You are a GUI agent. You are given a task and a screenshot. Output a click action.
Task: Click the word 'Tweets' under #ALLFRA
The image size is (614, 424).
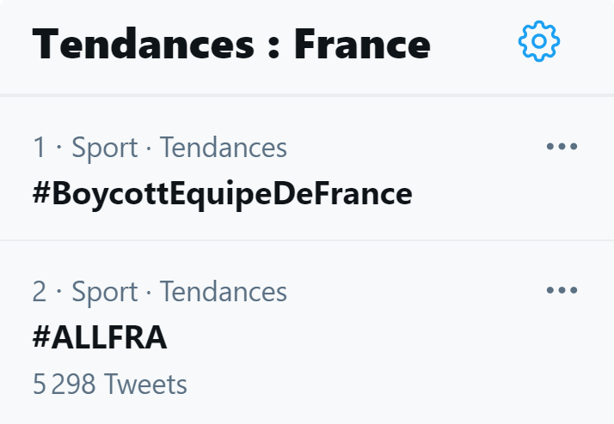(144, 384)
